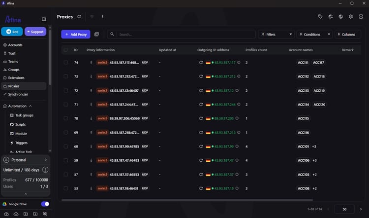
Task: Click the bulk add proxies icon
Action: click(x=96, y=34)
